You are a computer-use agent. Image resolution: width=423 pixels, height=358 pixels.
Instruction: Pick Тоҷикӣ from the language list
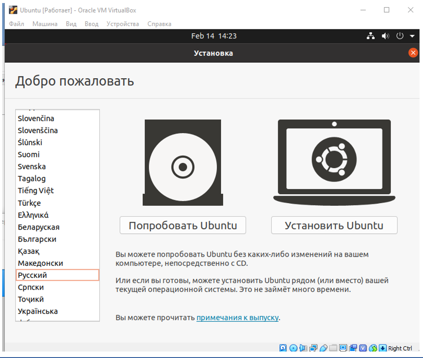(58, 299)
